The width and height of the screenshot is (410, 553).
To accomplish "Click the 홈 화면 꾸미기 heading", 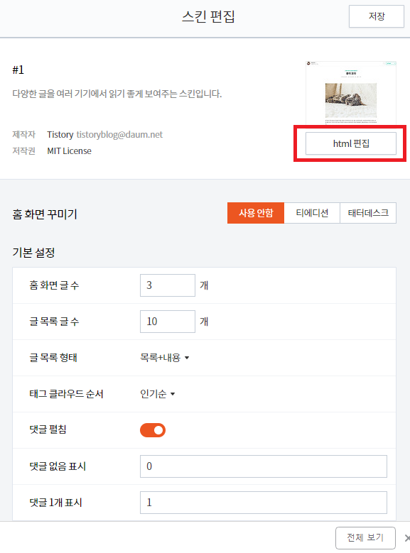I will point(45,214).
